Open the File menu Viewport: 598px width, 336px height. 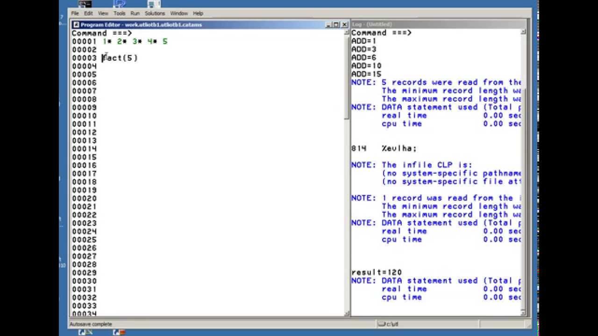[75, 14]
